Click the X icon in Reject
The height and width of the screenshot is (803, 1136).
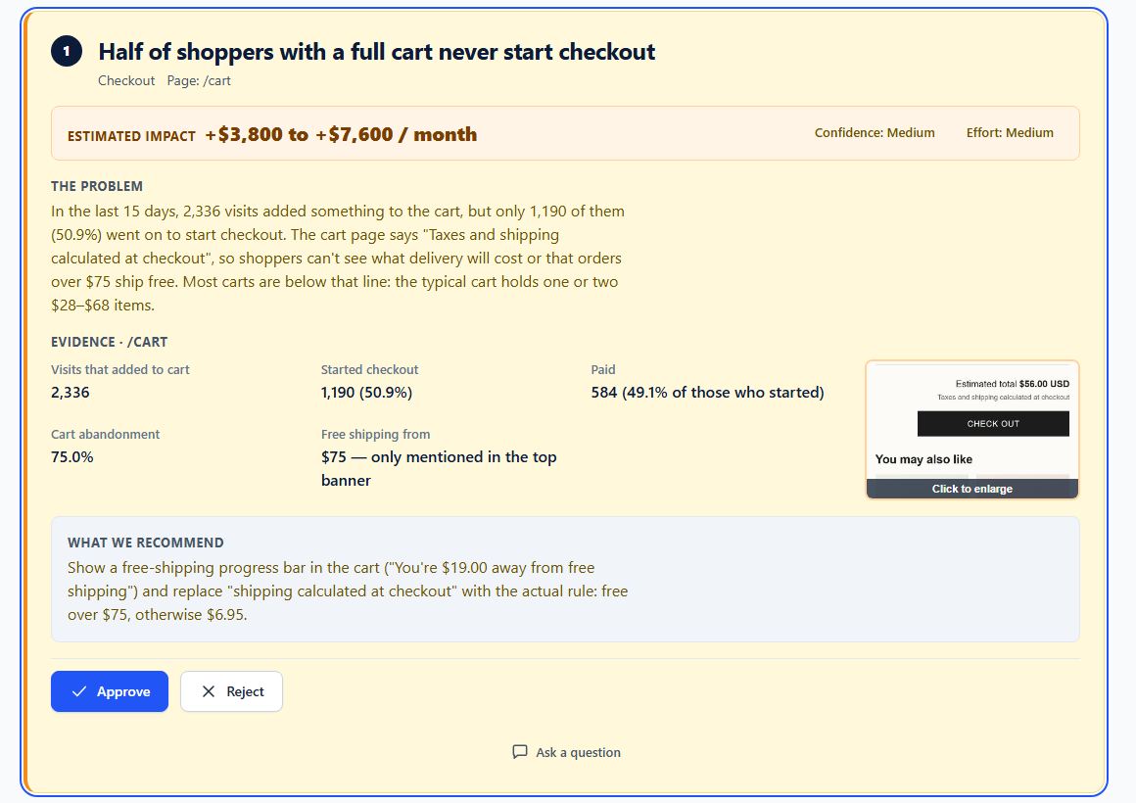pos(209,691)
